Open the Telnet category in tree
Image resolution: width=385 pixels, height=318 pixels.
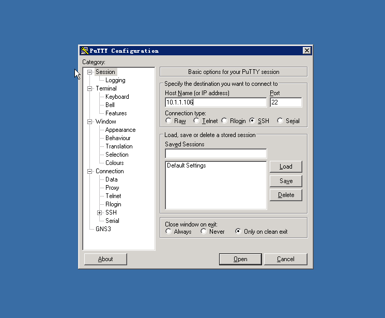pos(113,196)
